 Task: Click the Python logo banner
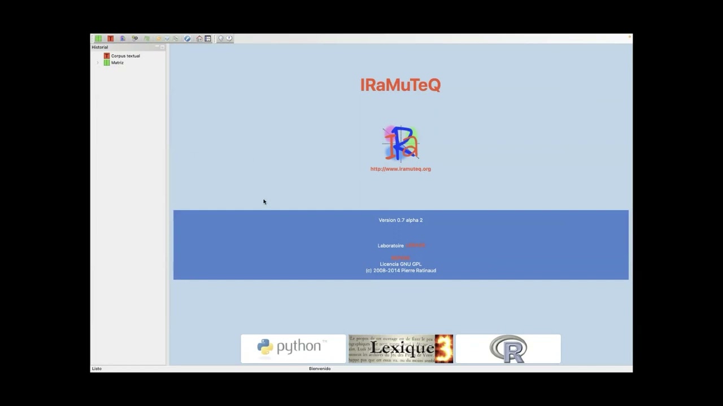coord(293,348)
